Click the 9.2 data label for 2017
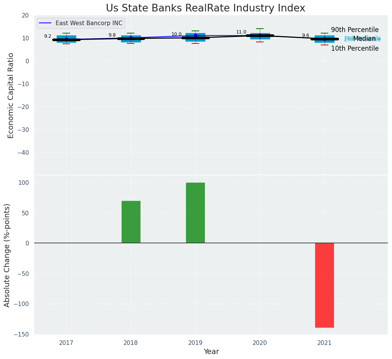Viewport: 392px width, 359px height. click(48, 36)
